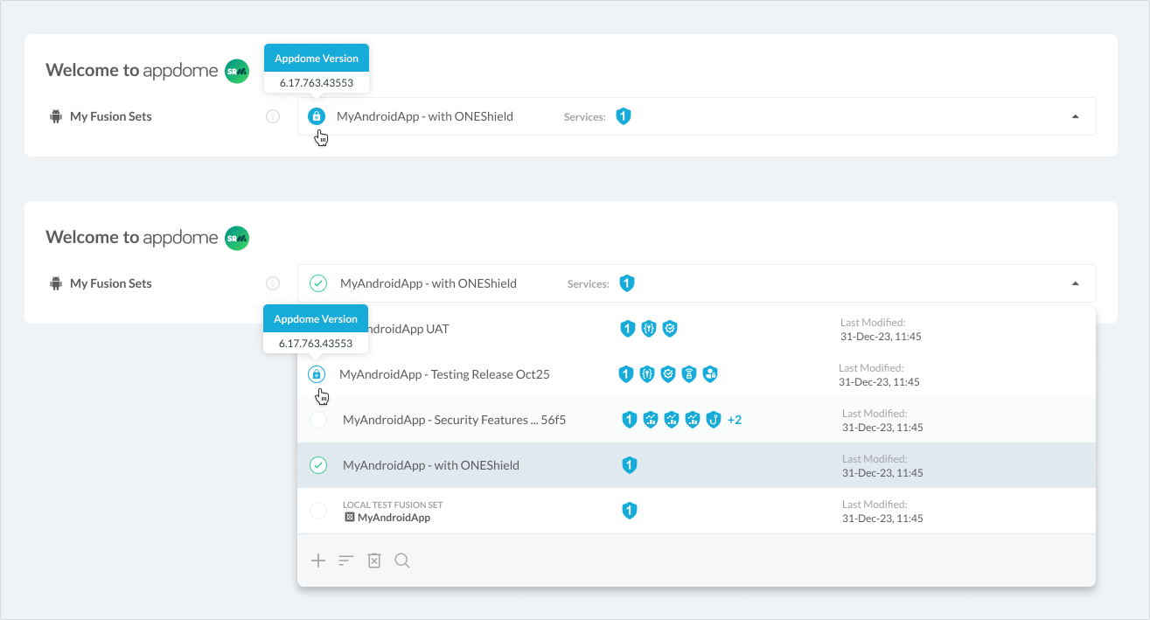Click the delete fusion set icon

374,561
